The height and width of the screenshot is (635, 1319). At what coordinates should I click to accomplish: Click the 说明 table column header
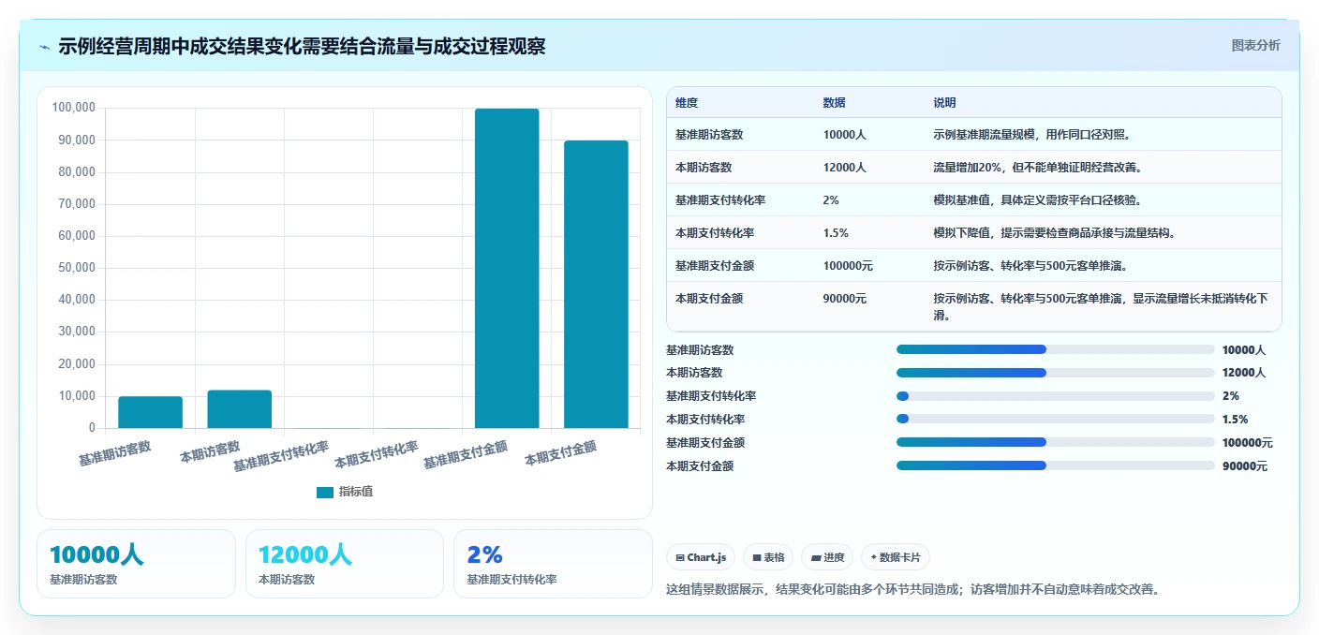[944, 103]
